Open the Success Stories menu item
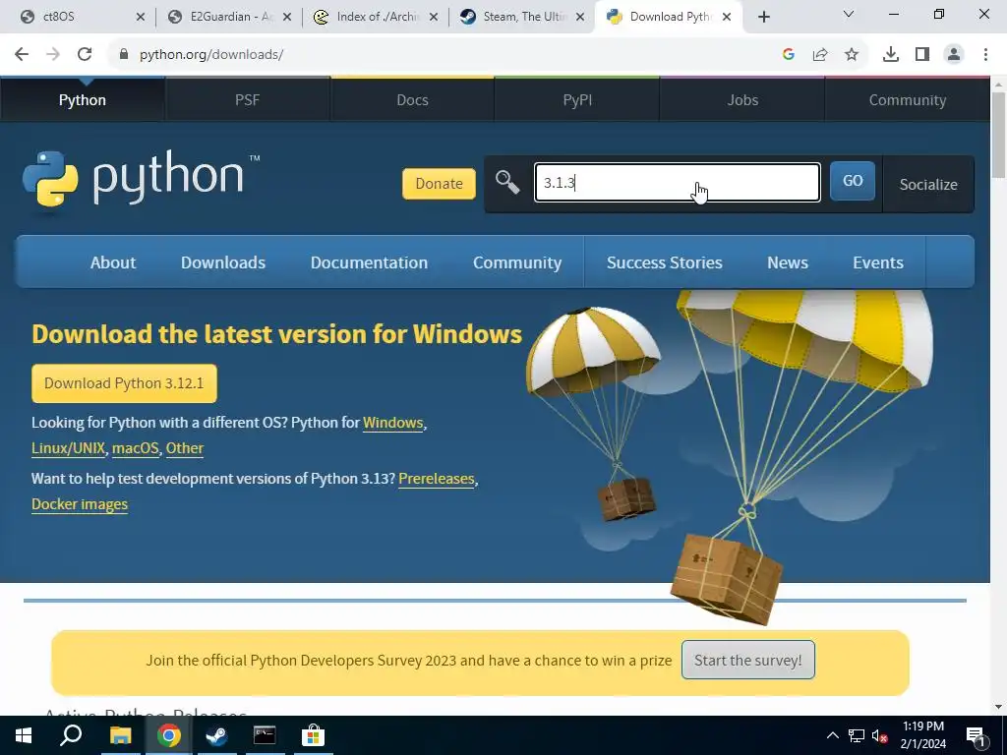 point(664,261)
